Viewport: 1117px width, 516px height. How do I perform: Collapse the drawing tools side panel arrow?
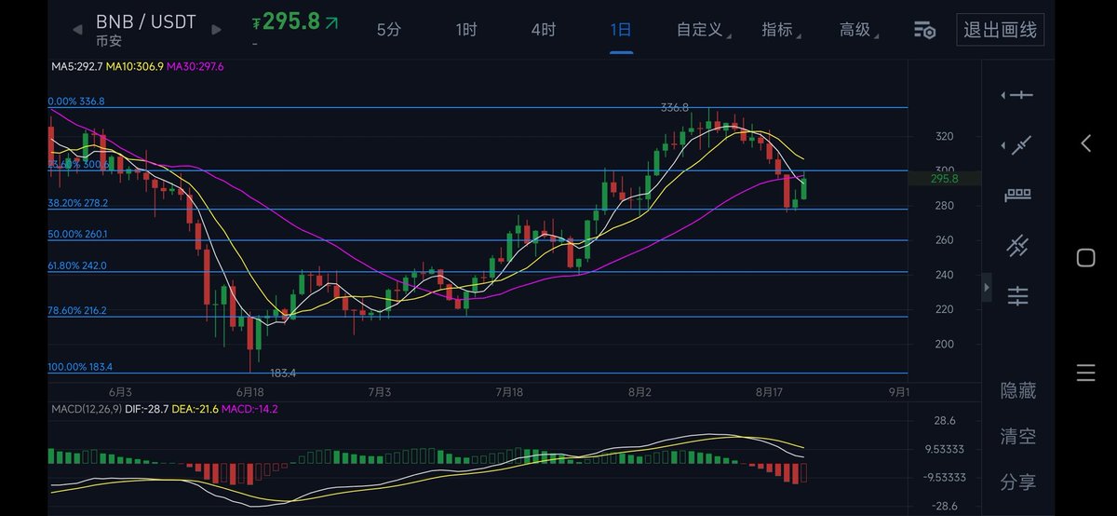(x=988, y=288)
